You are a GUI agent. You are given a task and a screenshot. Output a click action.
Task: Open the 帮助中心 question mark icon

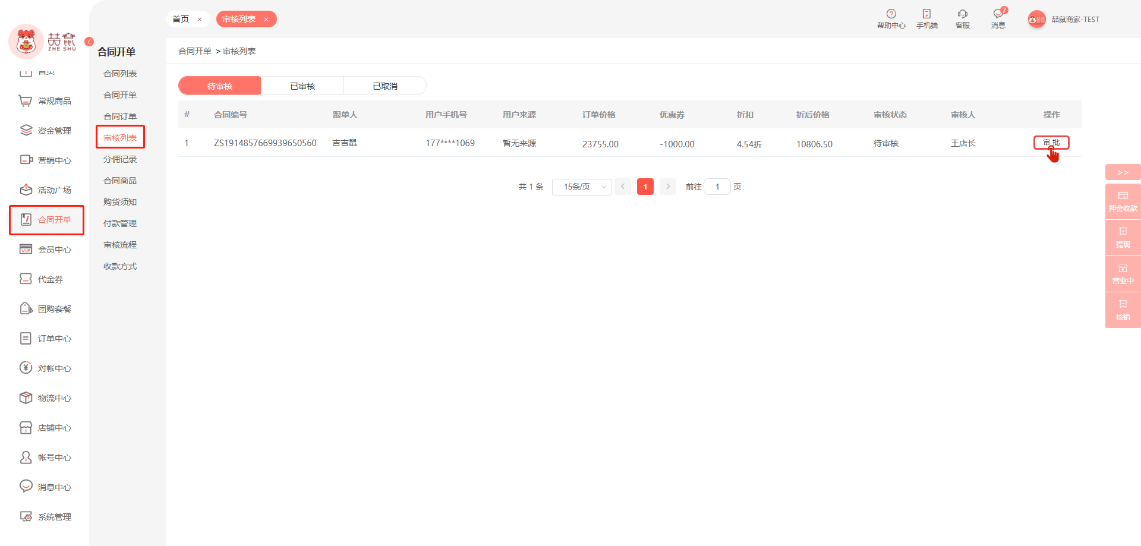pyautogui.click(x=891, y=14)
